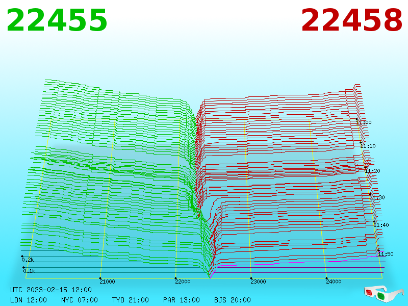
Task: Click the TYO 21:00 clock text
Action: (131, 300)
